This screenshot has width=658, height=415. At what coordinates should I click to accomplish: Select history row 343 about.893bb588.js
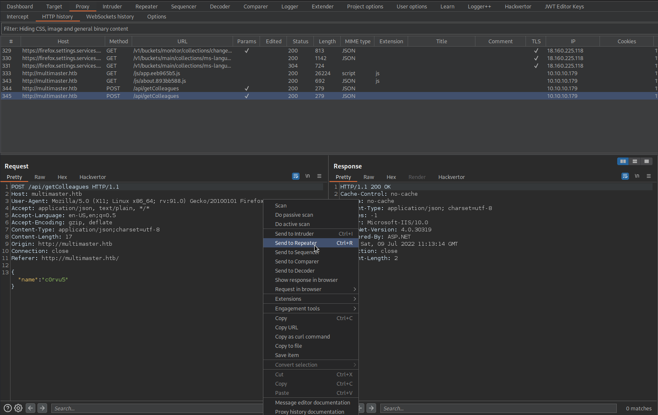(328, 81)
